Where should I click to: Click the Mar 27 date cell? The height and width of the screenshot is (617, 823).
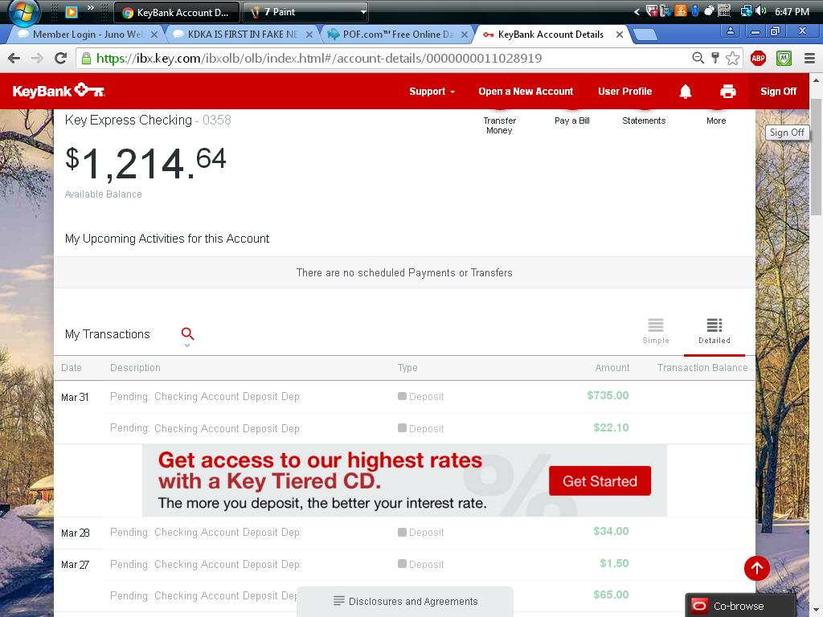point(75,565)
